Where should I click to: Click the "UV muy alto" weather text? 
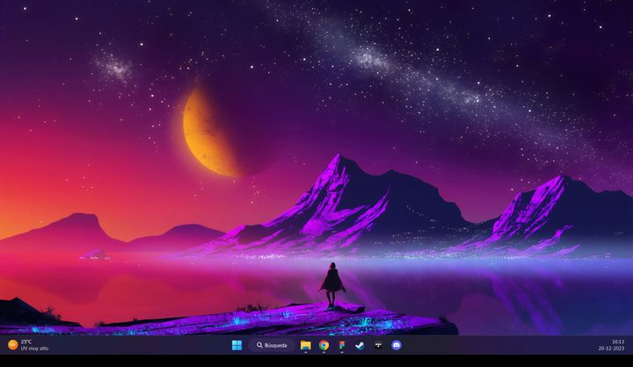click(34, 349)
